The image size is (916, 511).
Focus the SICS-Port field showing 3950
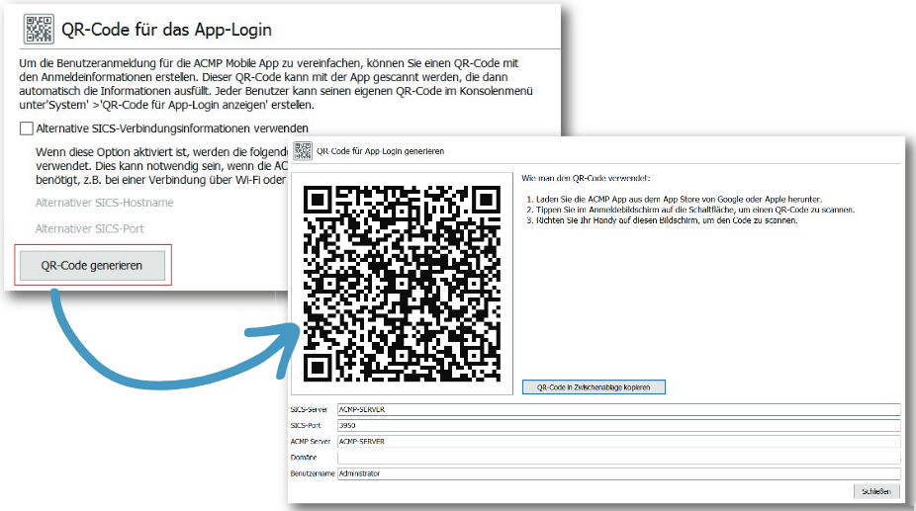point(618,426)
